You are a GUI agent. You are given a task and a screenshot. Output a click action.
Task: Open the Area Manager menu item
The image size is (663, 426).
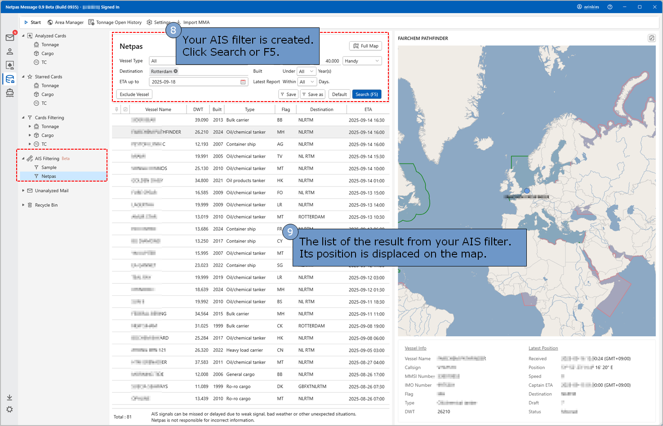tap(66, 22)
